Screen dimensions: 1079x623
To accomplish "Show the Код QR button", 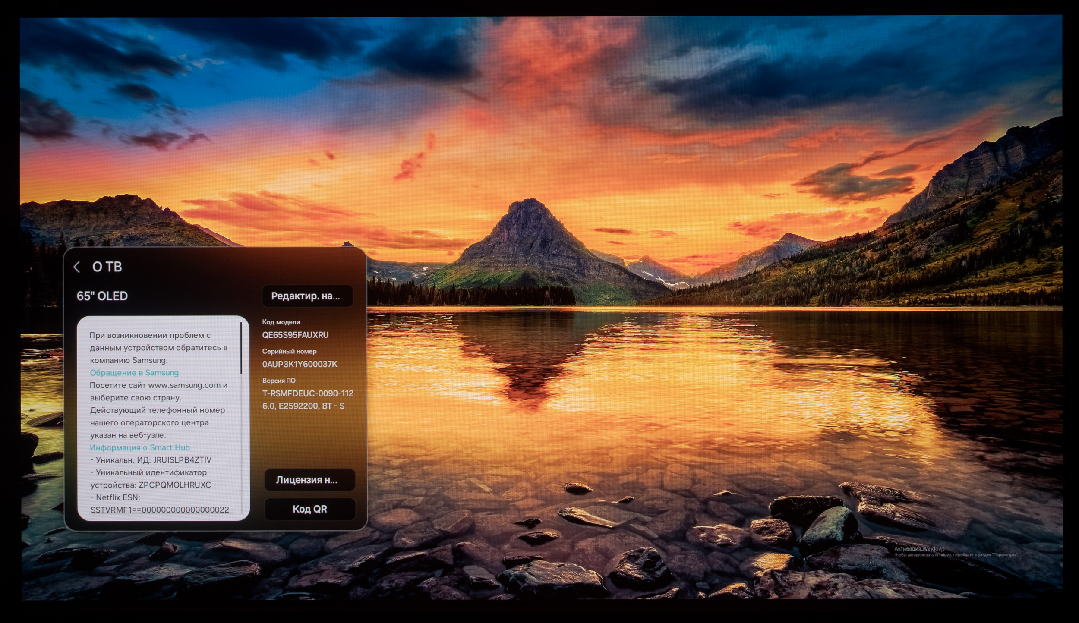I will point(309,509).
